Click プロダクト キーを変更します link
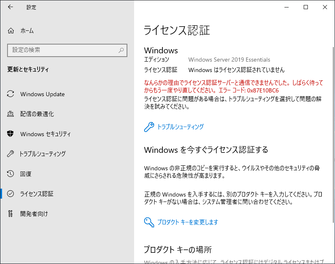The width and height of the screenshot is (335, 264). point(188,222)
